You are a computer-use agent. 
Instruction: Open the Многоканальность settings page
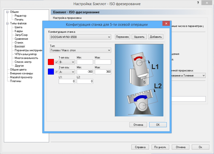coord(26,58)
